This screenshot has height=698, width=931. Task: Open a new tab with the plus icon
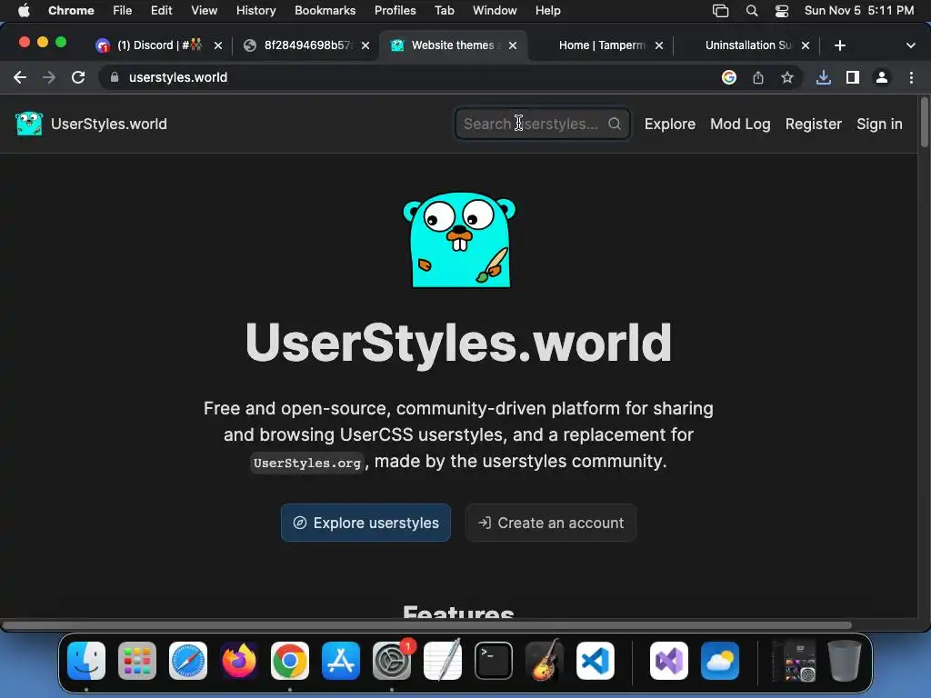pyautogui.click(x=839, y=45)
